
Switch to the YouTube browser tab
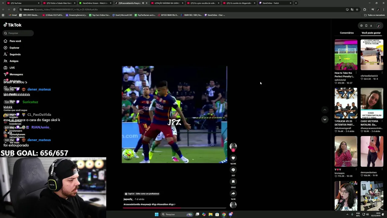click(x=24, y=3)
